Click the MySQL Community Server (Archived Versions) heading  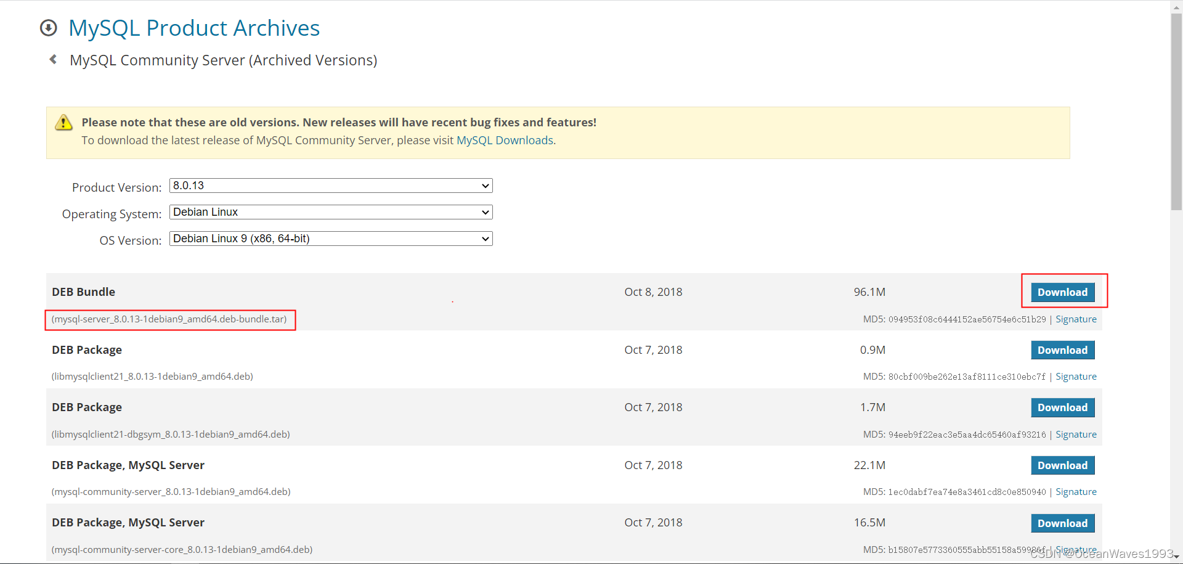(224, 60)
